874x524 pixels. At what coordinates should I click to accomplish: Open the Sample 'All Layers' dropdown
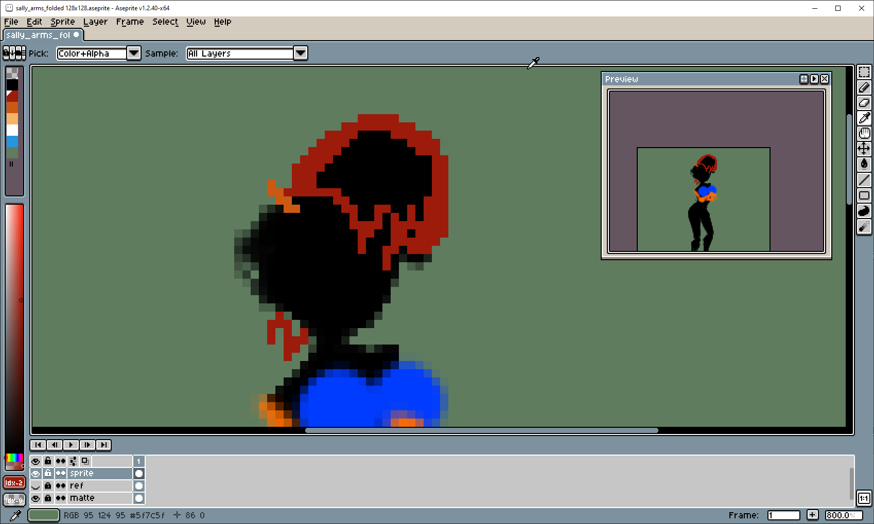[x=301, y=53]
